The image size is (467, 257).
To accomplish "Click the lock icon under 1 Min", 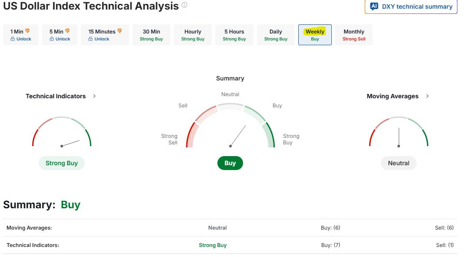I will [x=13, y=39].
